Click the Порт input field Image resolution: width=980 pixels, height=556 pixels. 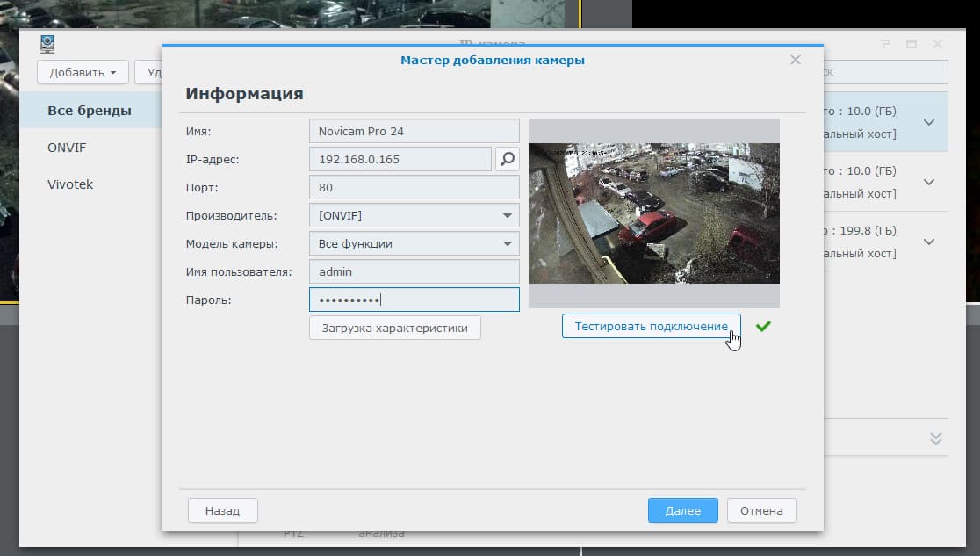pyautogui.click(x=414, y=187)
